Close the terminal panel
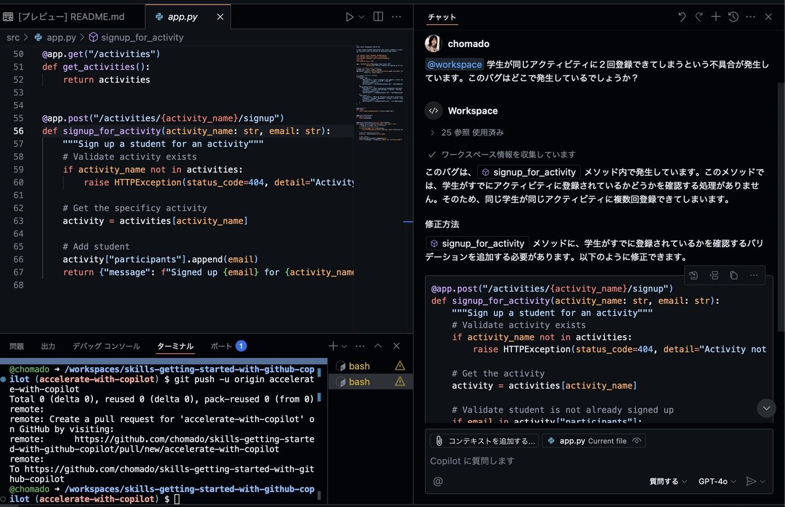Viewport: 785px width, 507px height. (x=396, y=346)
